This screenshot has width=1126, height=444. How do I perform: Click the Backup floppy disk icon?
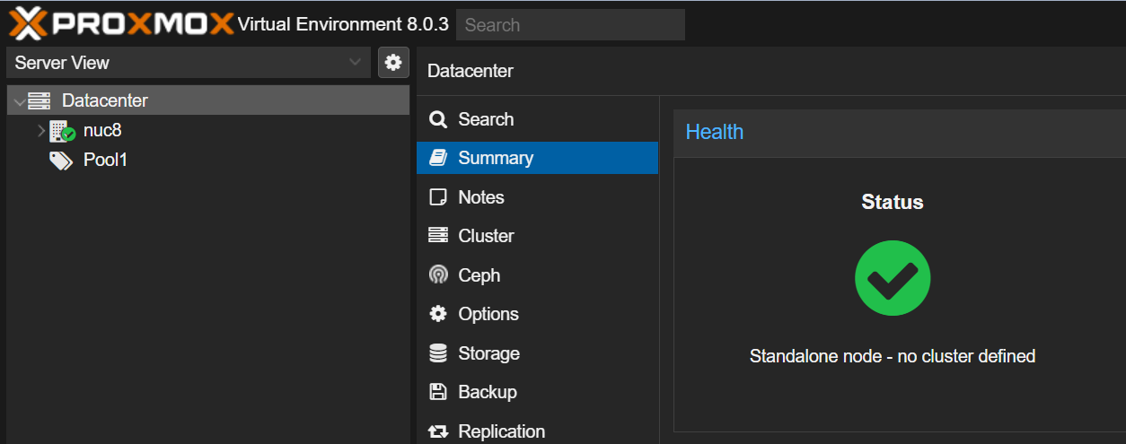438,392
